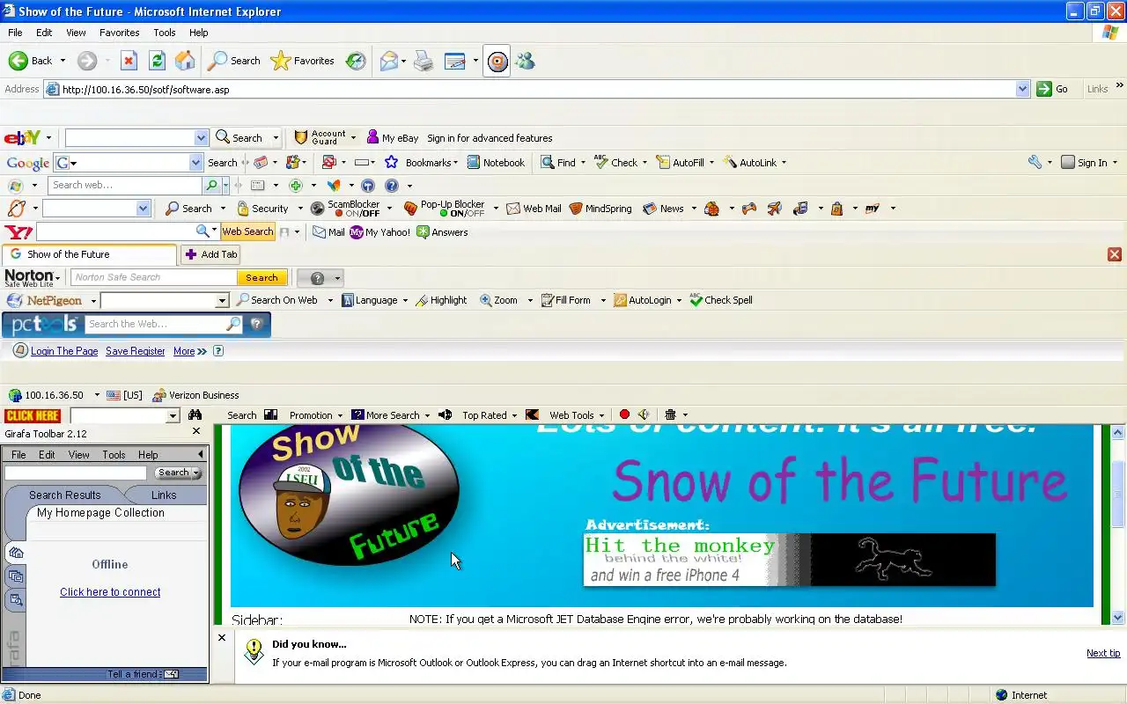Switch to the Links tab in Girafa

[164, 495]
